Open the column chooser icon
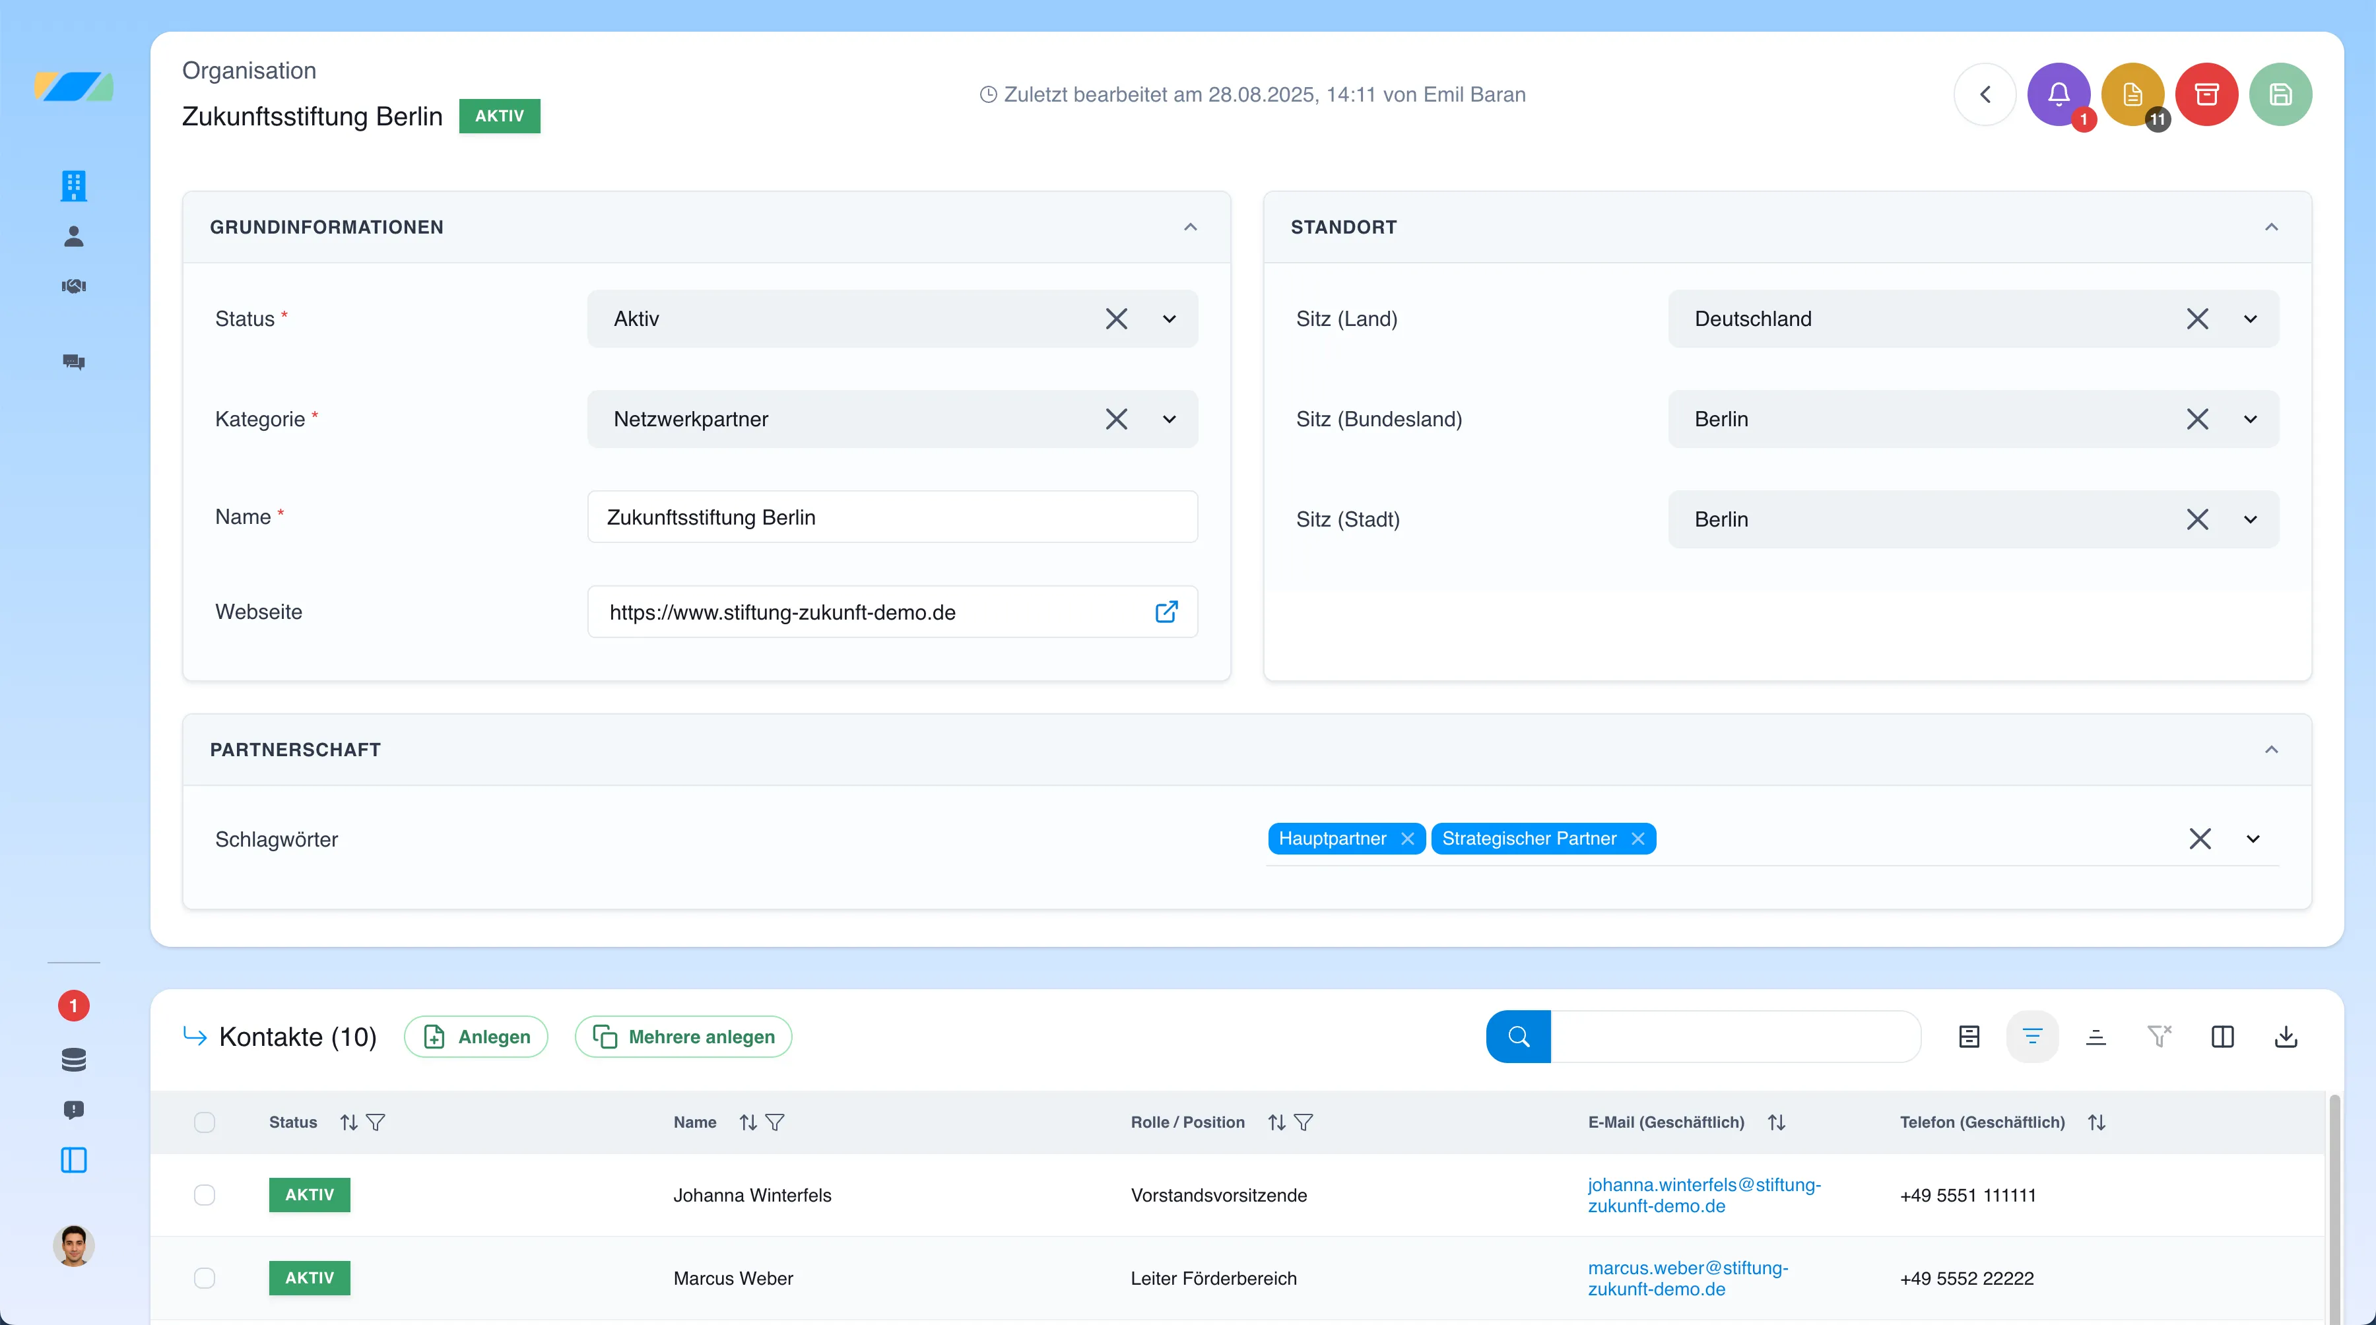Viewport: 2376px width, 1325px height. 2222,1037
